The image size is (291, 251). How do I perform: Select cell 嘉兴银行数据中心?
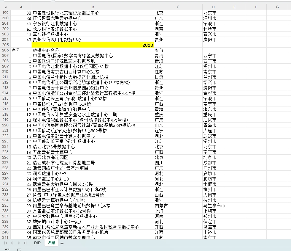point(93,34)
